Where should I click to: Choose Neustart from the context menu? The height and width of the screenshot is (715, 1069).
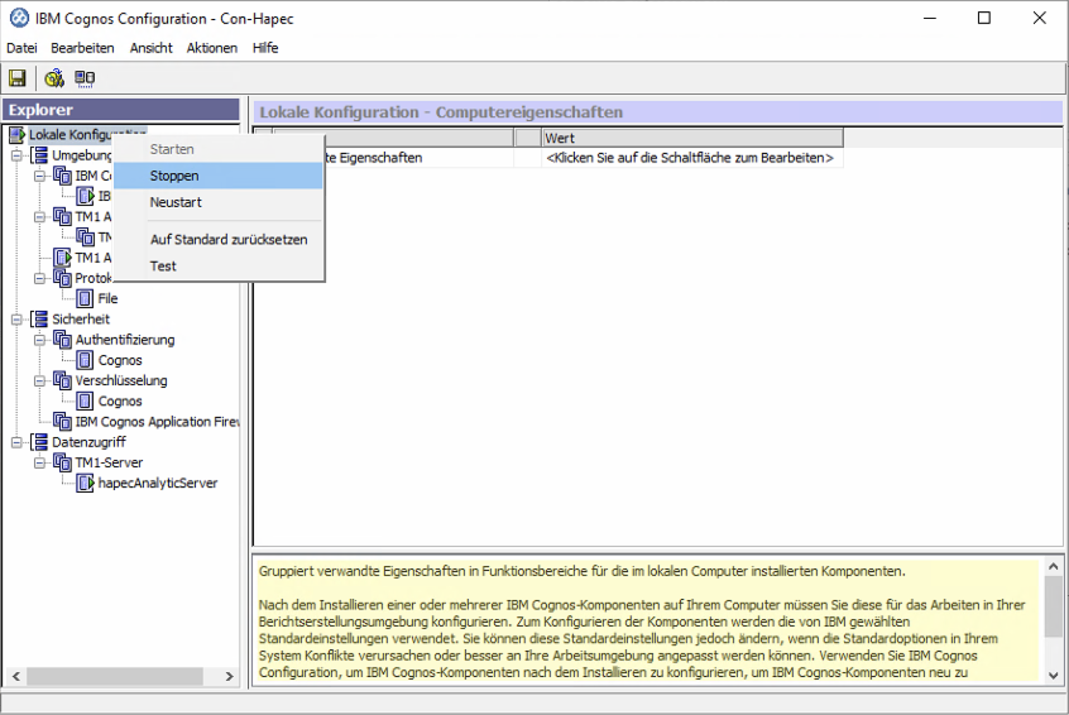pyautogui.click(x=176, y=202)
